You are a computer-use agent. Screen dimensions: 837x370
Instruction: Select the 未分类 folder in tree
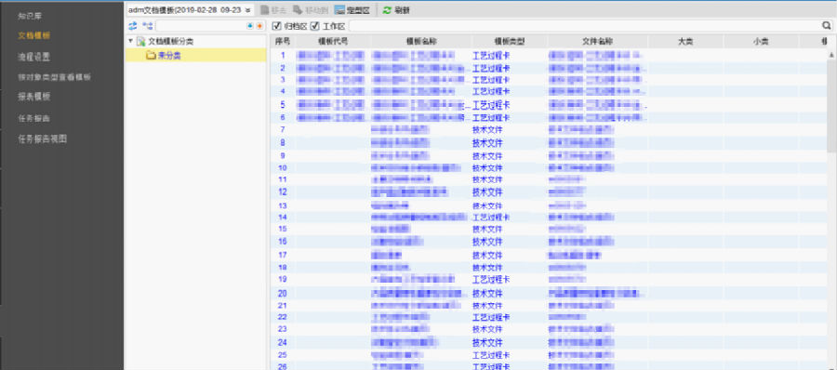[x=168, y=55]
